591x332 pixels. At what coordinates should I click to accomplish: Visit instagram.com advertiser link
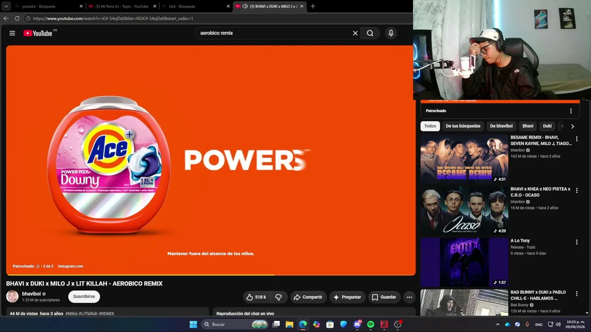(71, 266)
